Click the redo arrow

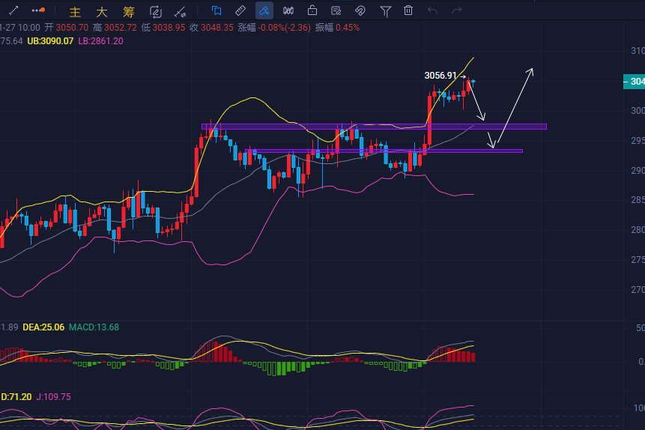click(x=456, y=10)
